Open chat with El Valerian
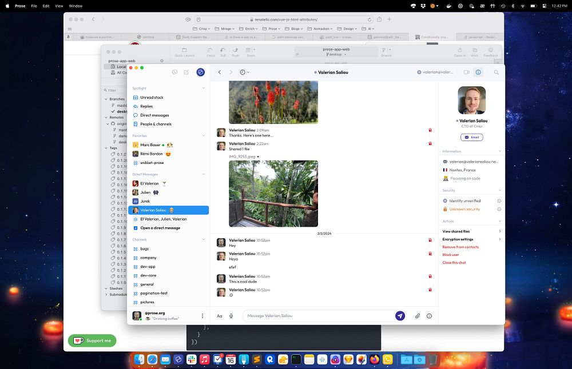572x369 pixels. point(168,183)
